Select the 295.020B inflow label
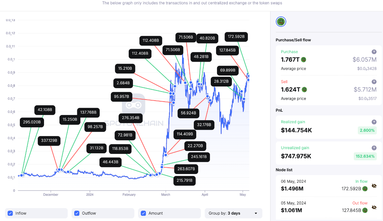 pos(32,122)
